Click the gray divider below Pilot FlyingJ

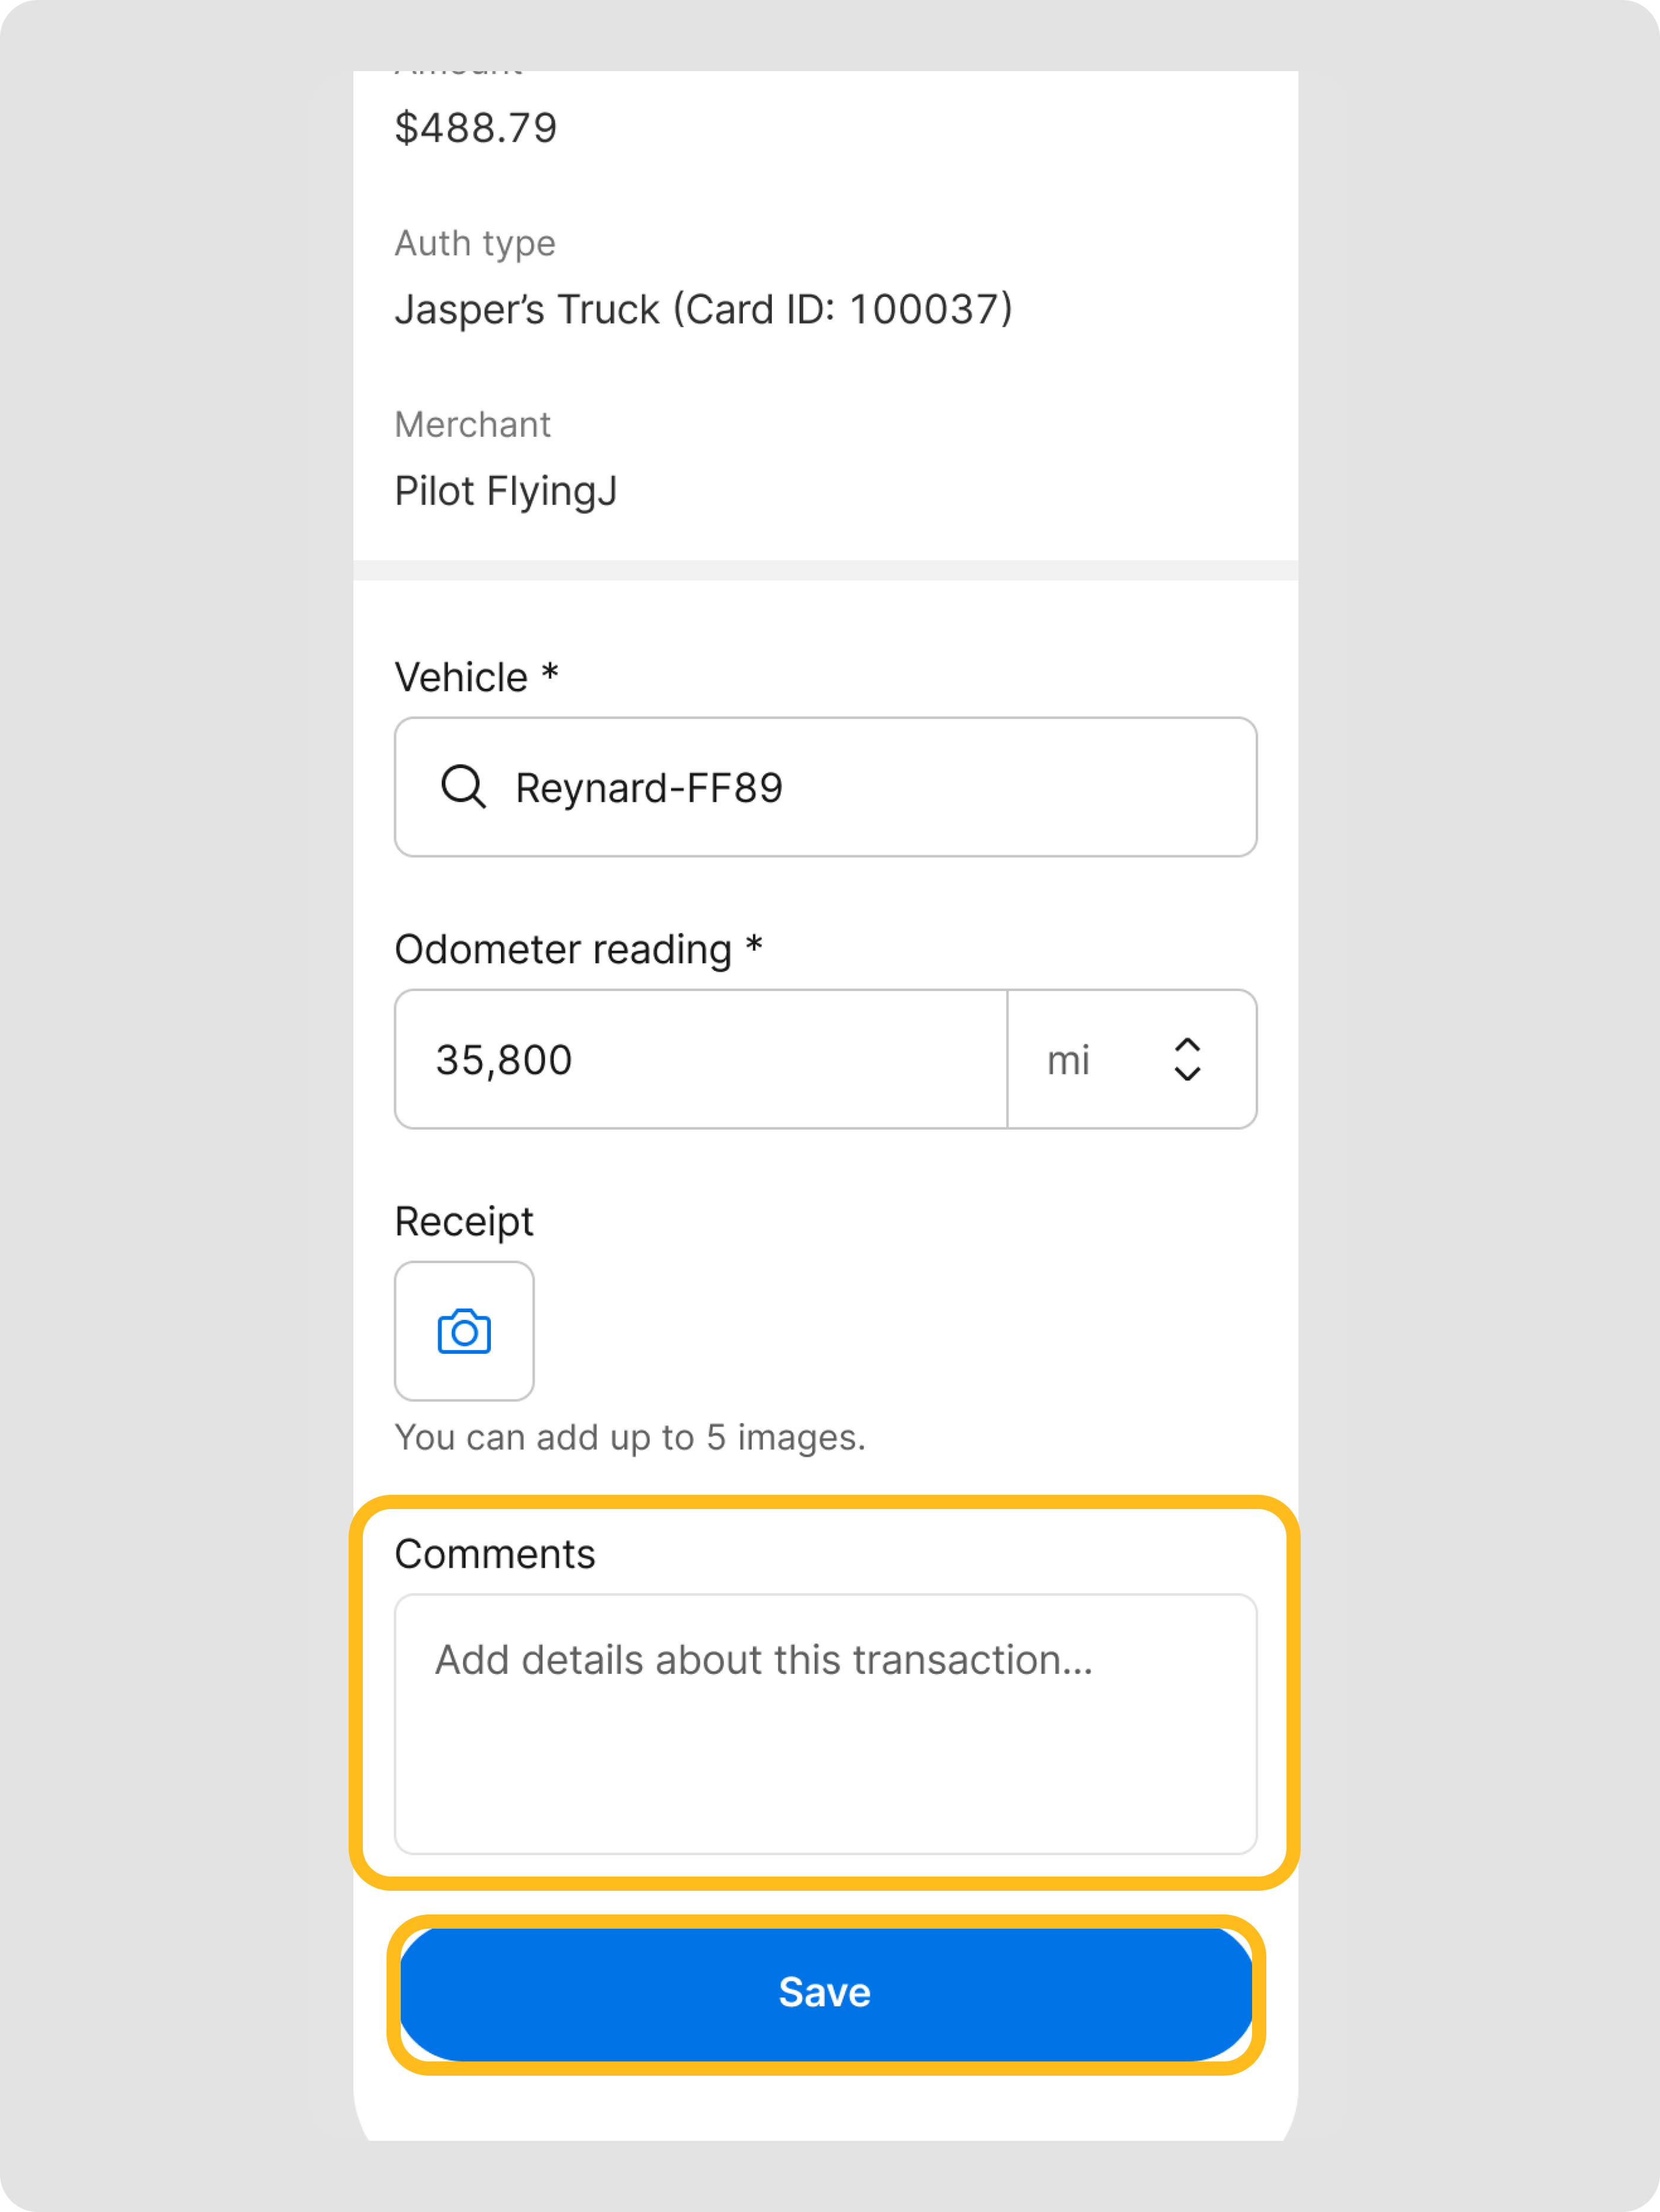(825, 570)
